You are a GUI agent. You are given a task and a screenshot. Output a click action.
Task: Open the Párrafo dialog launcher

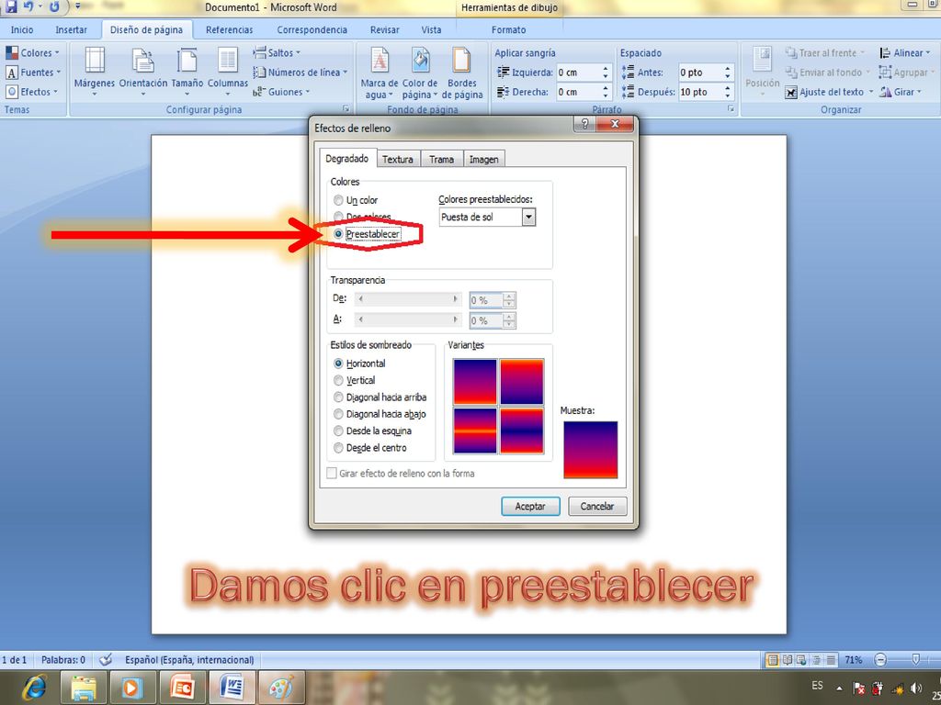731,109
